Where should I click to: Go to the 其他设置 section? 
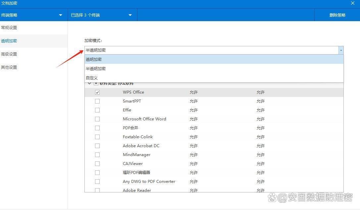tap(9, 67)
